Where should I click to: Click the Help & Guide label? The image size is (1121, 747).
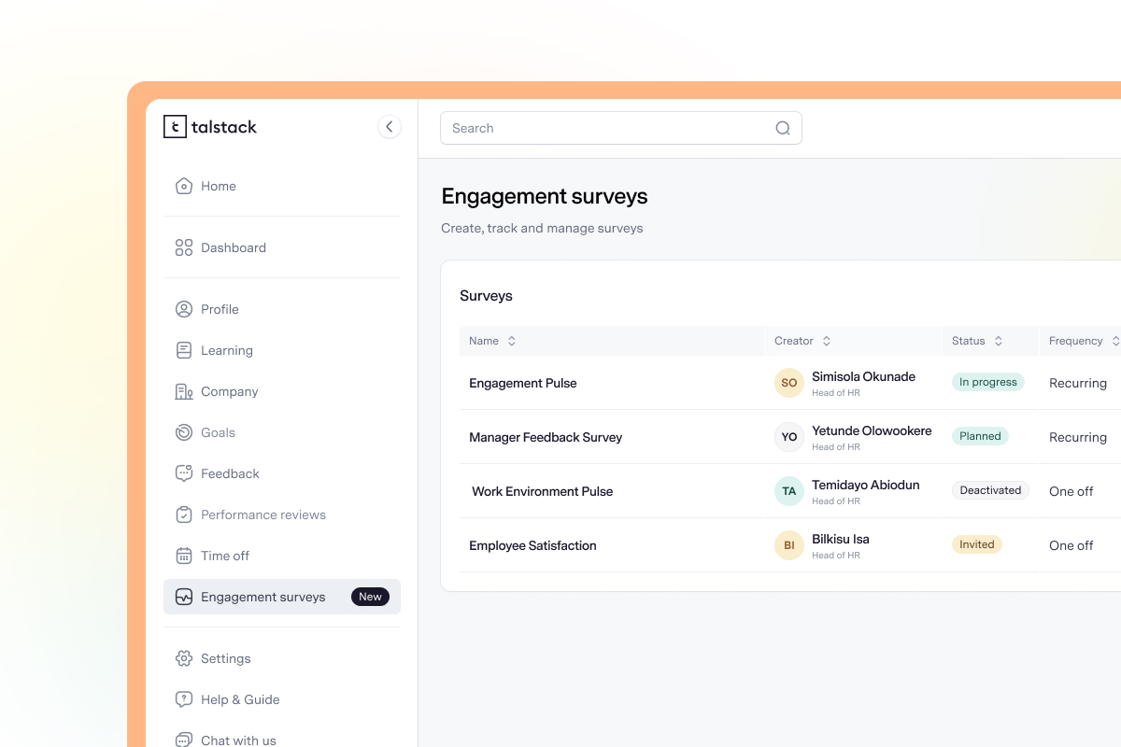point(240,699)
